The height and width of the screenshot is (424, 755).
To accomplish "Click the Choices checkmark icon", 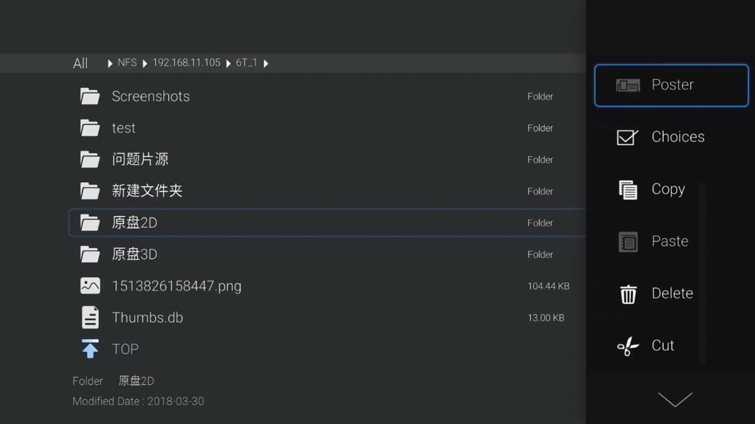I will (627, 136).
